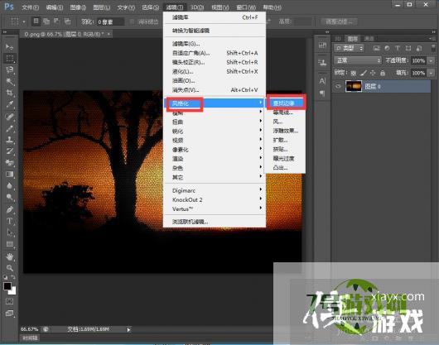Toggle filter for type layers
The image size is (439, 345).
pyautogui.click(x=398, y=48)
